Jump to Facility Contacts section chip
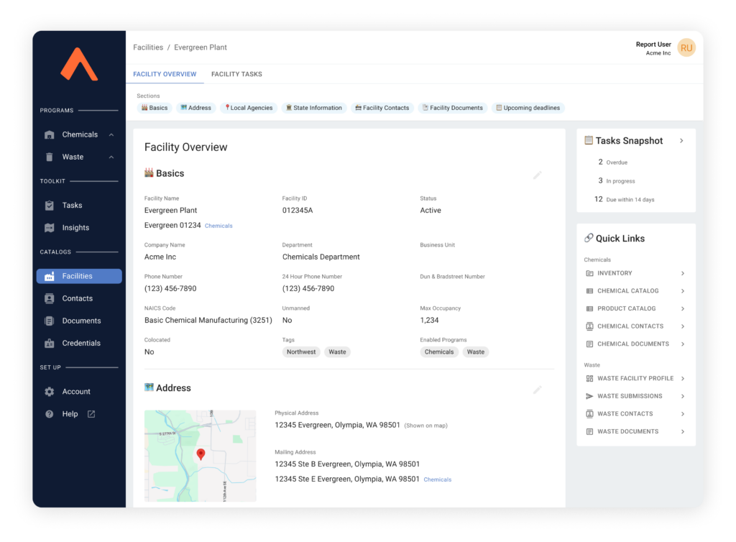The image size is (736, 542). tap(382, 108)
